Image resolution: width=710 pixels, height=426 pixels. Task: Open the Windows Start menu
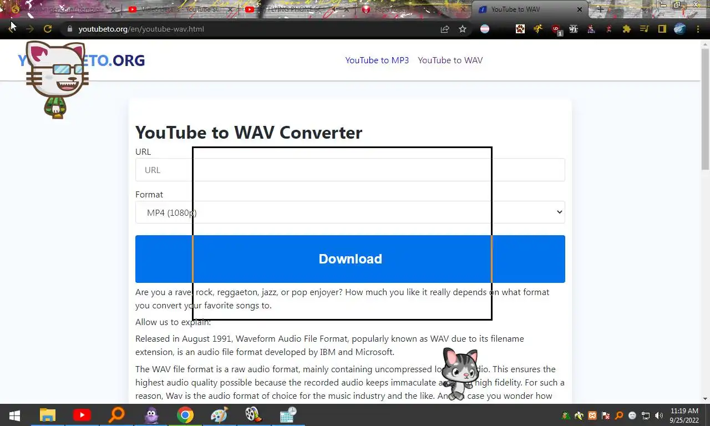(15, 415)
